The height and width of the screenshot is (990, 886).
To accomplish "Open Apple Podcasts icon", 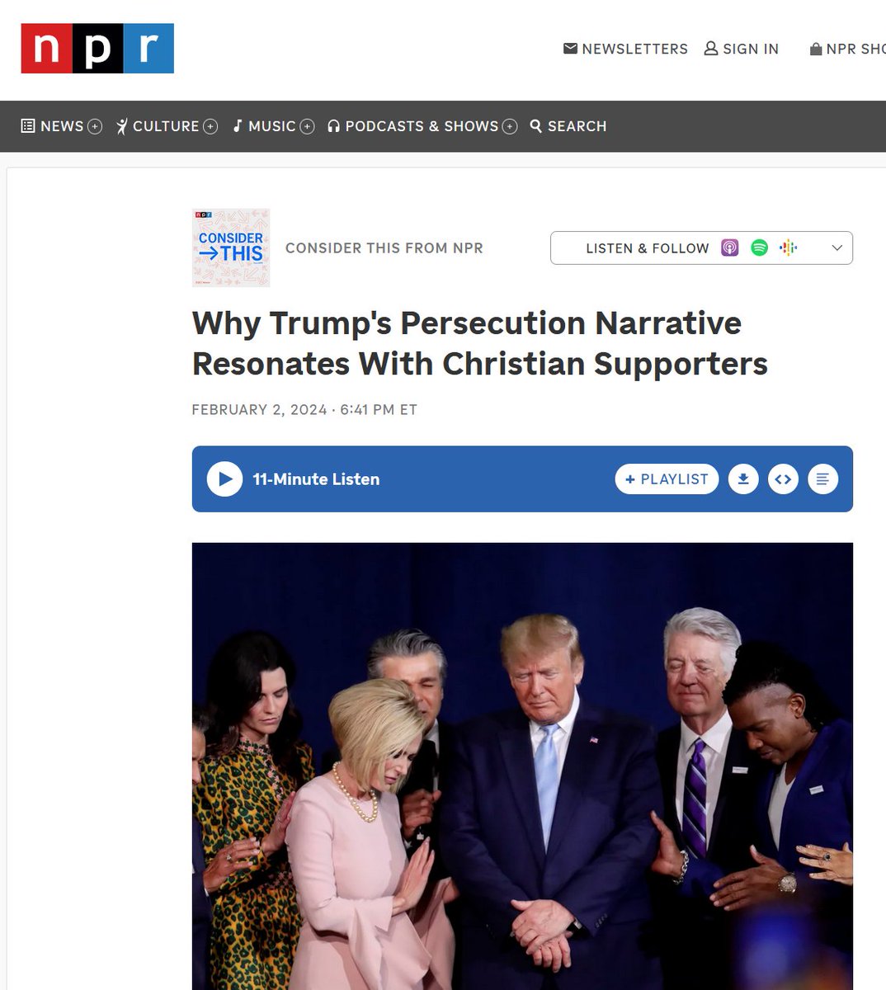I will (730, 247).
